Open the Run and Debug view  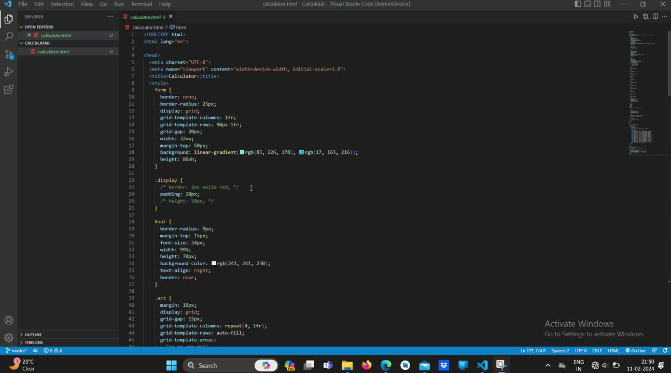point(9,72)
